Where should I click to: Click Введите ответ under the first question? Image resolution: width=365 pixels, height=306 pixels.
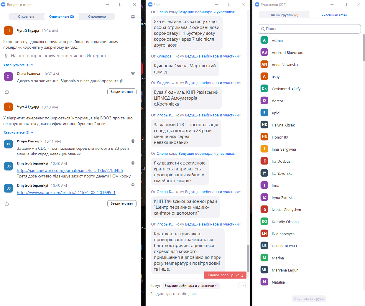[x=122, y=92]
